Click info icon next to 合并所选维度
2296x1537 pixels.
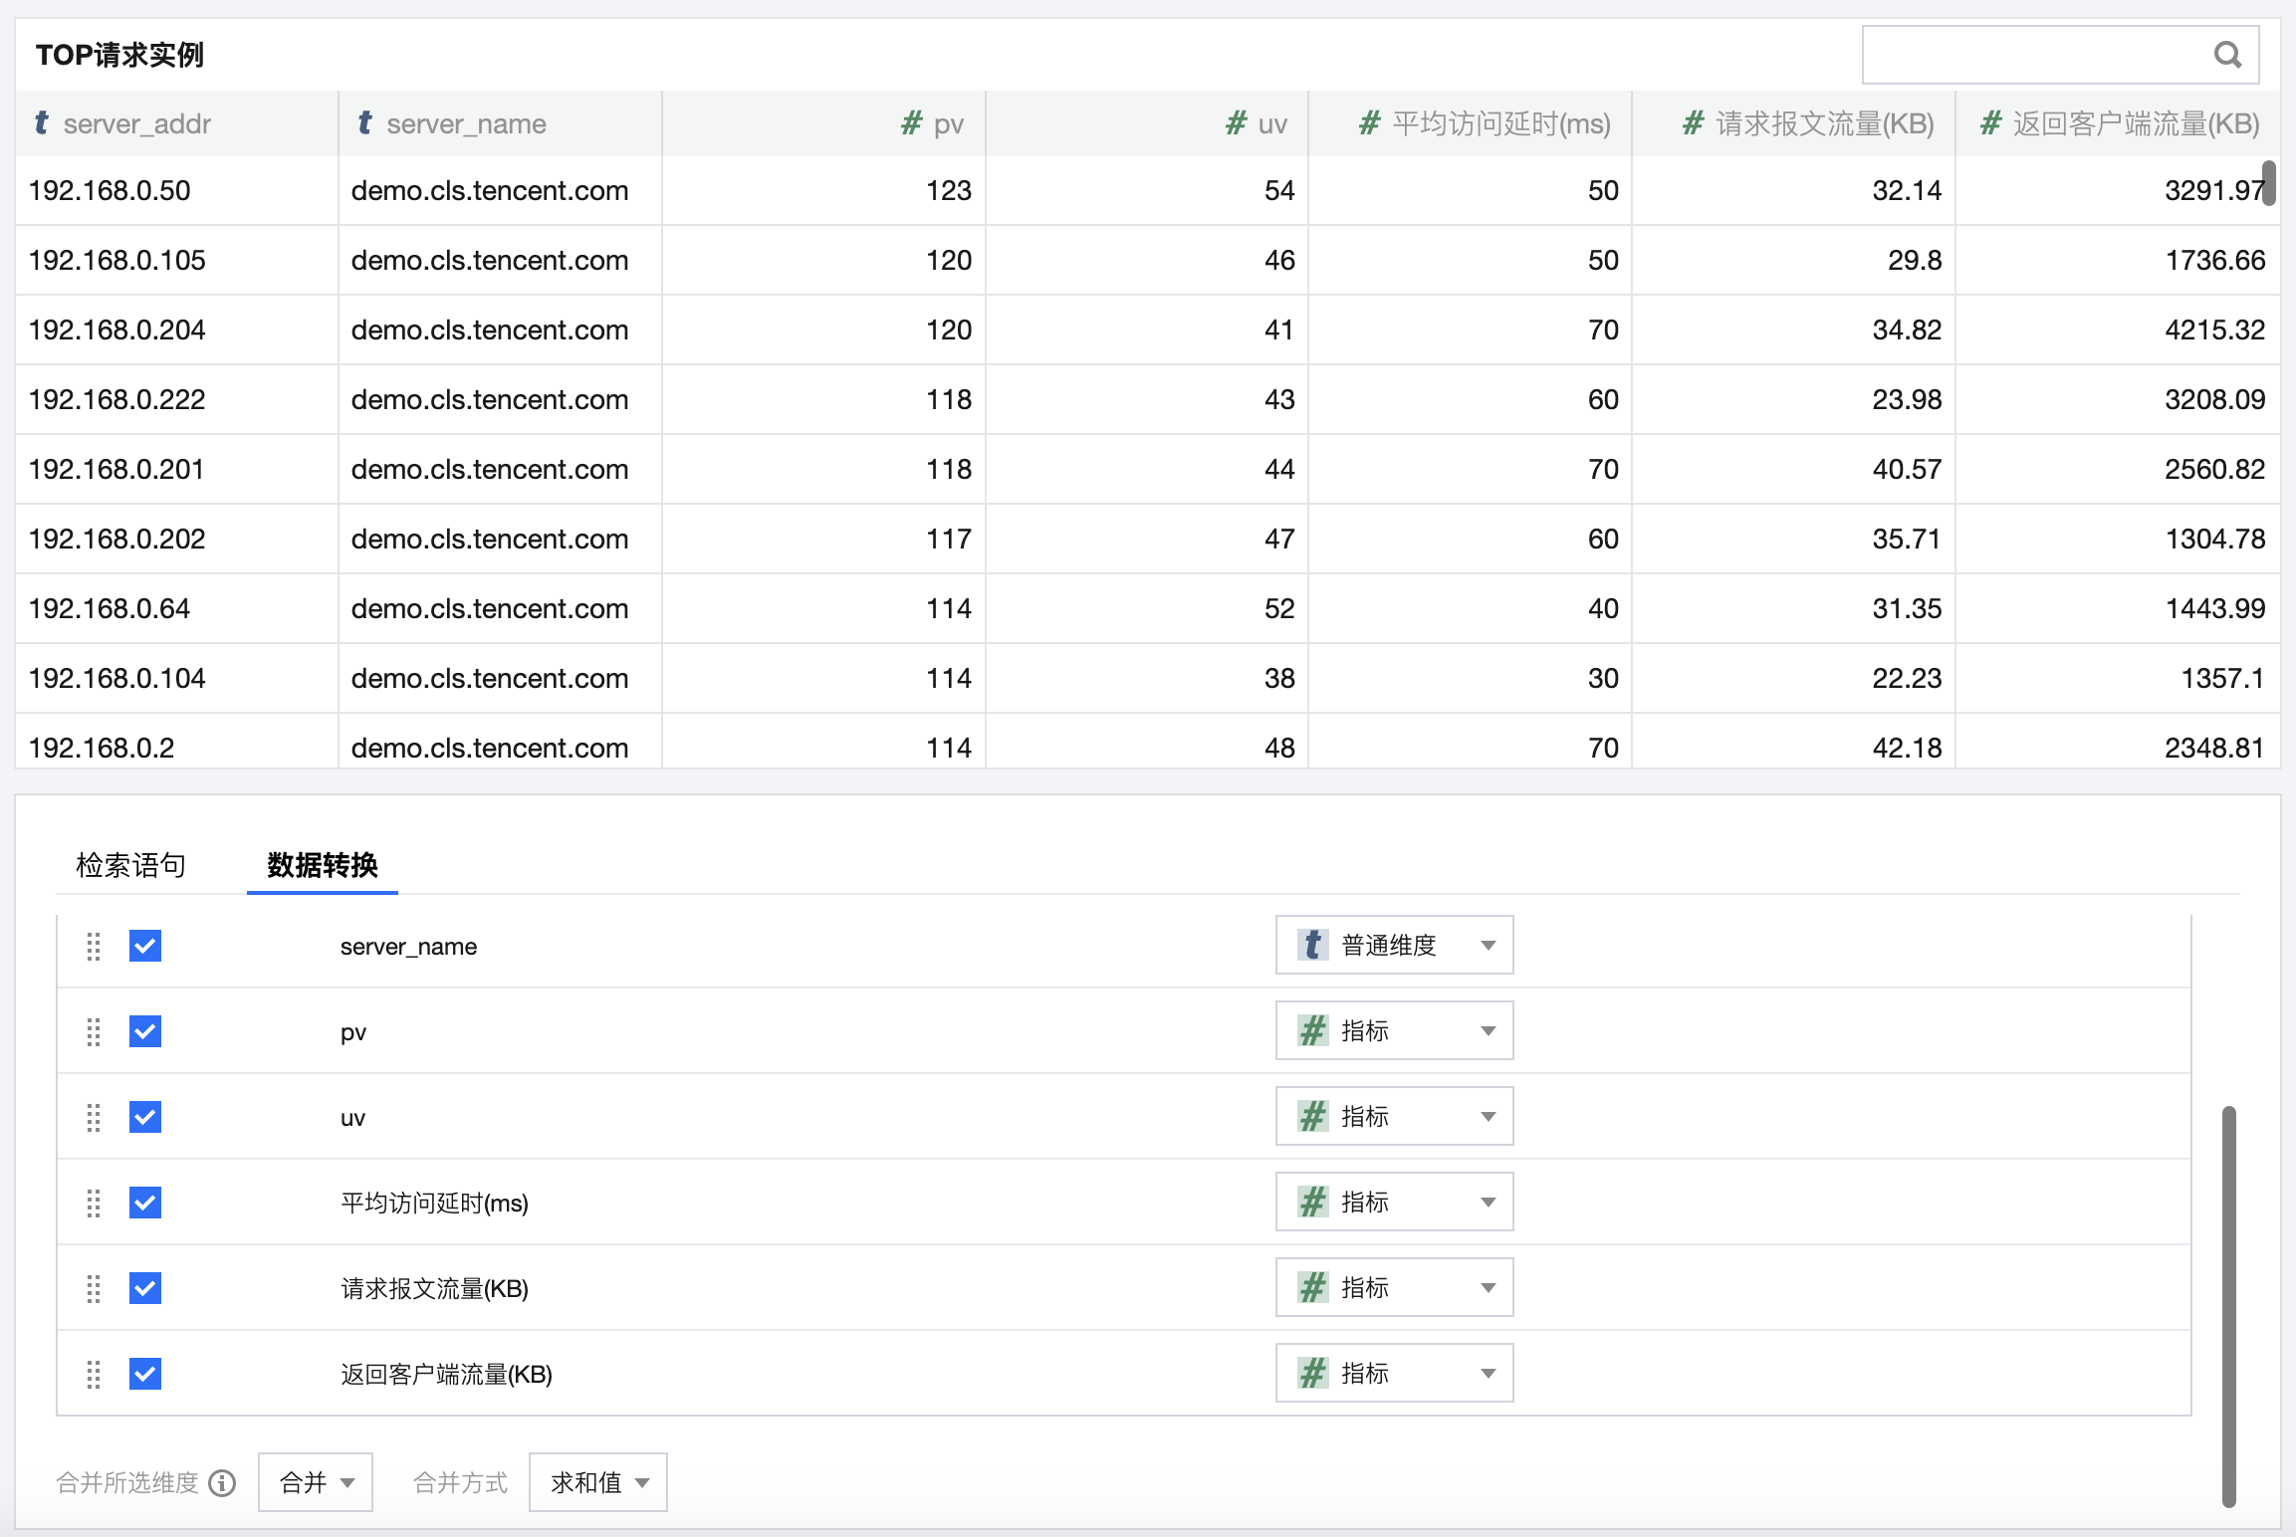pyautogui.click(x=223, y=1483)
